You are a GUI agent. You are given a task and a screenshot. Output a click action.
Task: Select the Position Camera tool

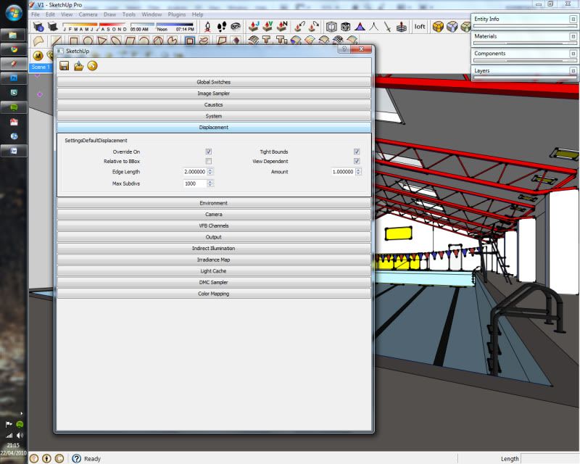207,27
